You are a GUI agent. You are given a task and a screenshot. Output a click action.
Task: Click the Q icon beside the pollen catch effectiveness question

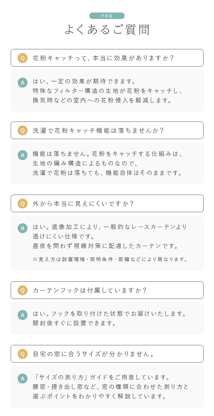pos(22,58)
